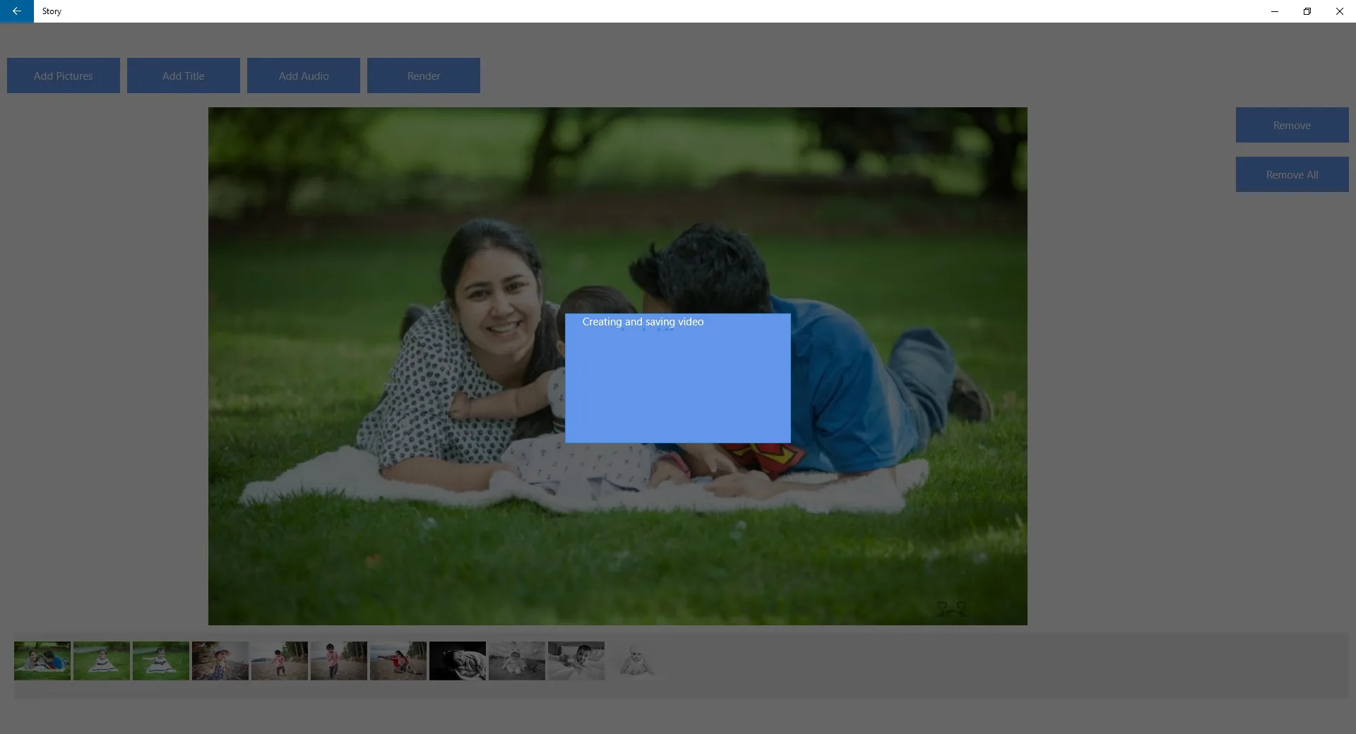
Task: Close the Story window
Action: [1340, 11]
